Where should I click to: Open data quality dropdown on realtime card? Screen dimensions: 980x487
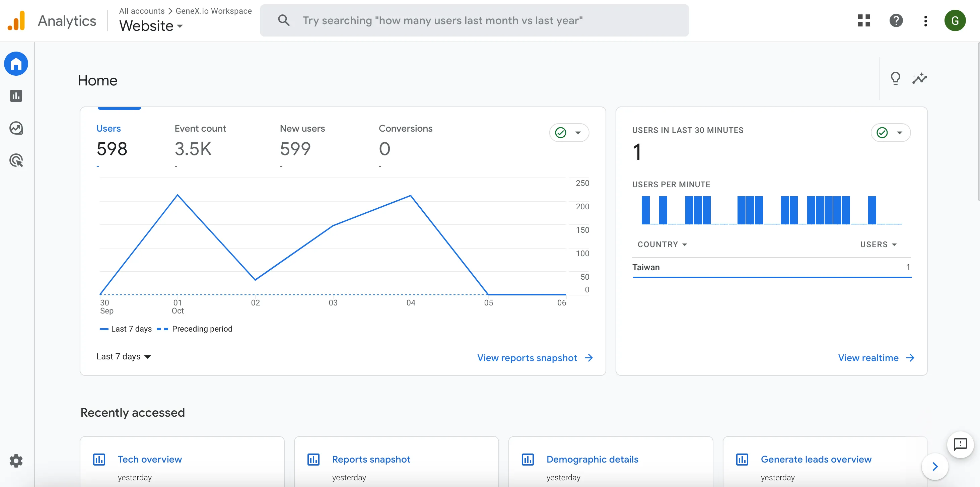coord(890,133)
